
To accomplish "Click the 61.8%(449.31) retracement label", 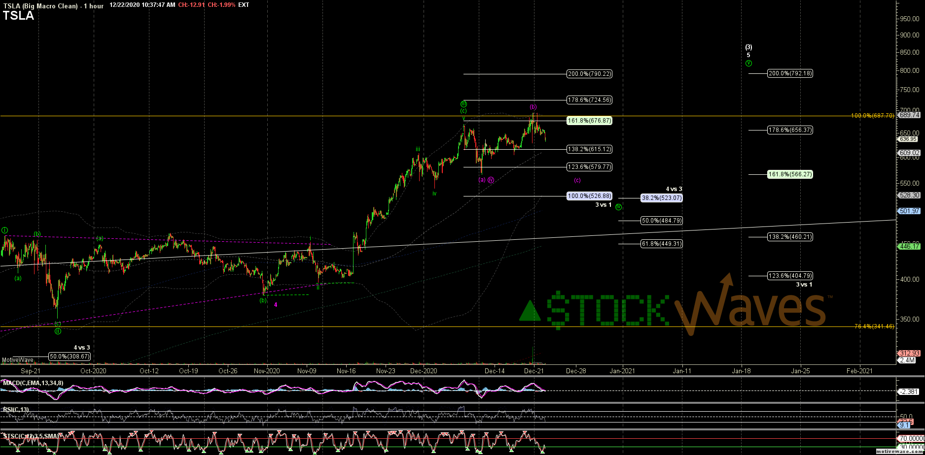I will 661,244.
